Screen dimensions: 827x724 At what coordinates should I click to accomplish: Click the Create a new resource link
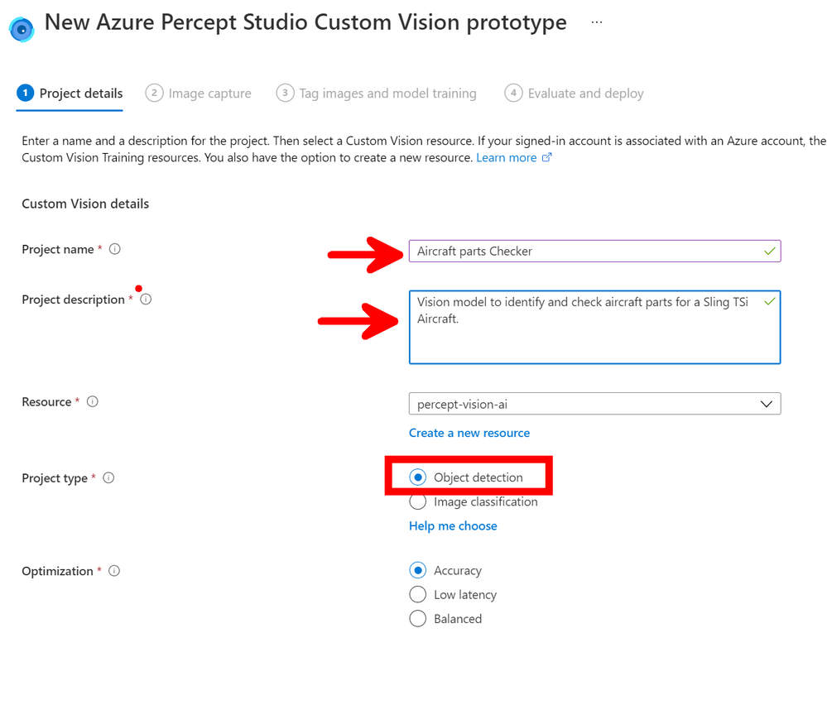coord(469,433)
